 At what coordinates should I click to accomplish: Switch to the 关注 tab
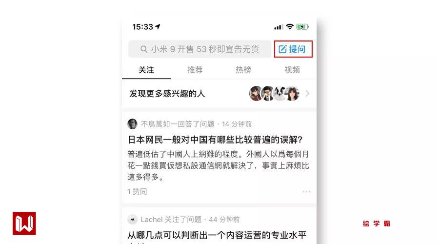pyautogui.click(x=146, y=70)
